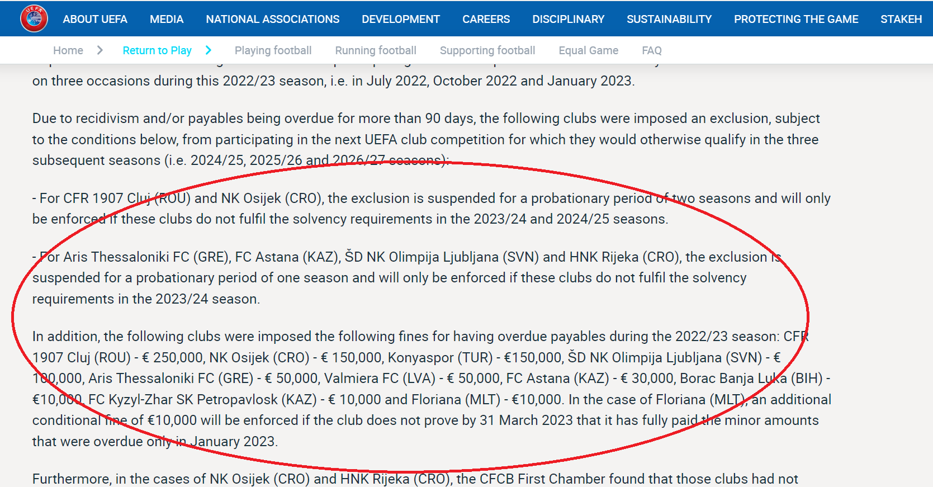
Task: Select National Associations in top navigation
Action: coord(272,19)
